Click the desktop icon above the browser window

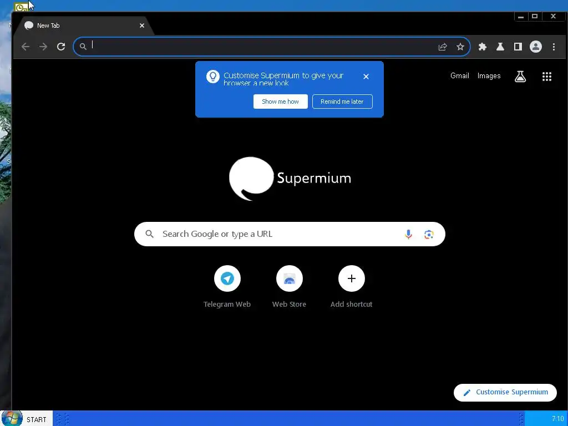[21, 7]
